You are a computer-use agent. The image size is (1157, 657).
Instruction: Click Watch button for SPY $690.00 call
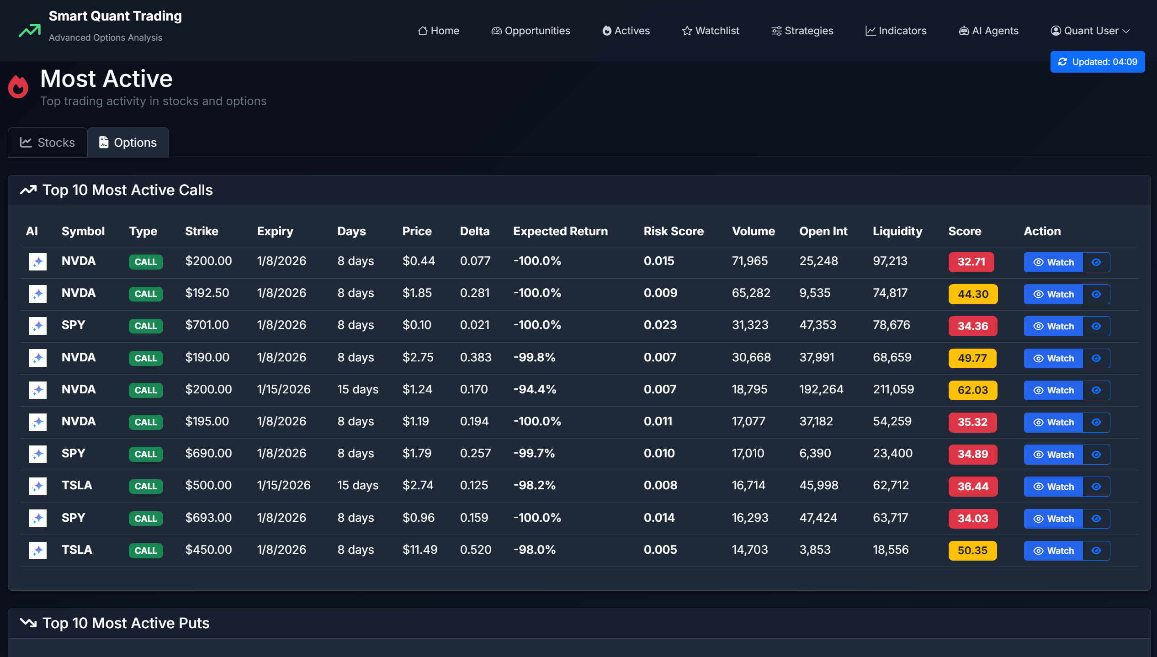pos(1053,454)
